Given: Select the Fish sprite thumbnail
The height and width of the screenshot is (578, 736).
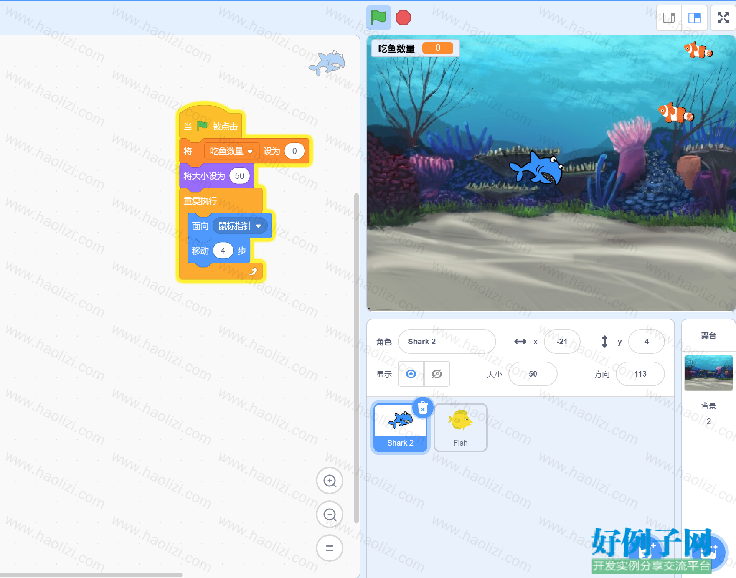Looking at the screenshot, I should (x=460, y=428).
